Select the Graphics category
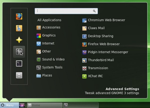Viewport: 150px width, 108px height. [x=49, y=35]
